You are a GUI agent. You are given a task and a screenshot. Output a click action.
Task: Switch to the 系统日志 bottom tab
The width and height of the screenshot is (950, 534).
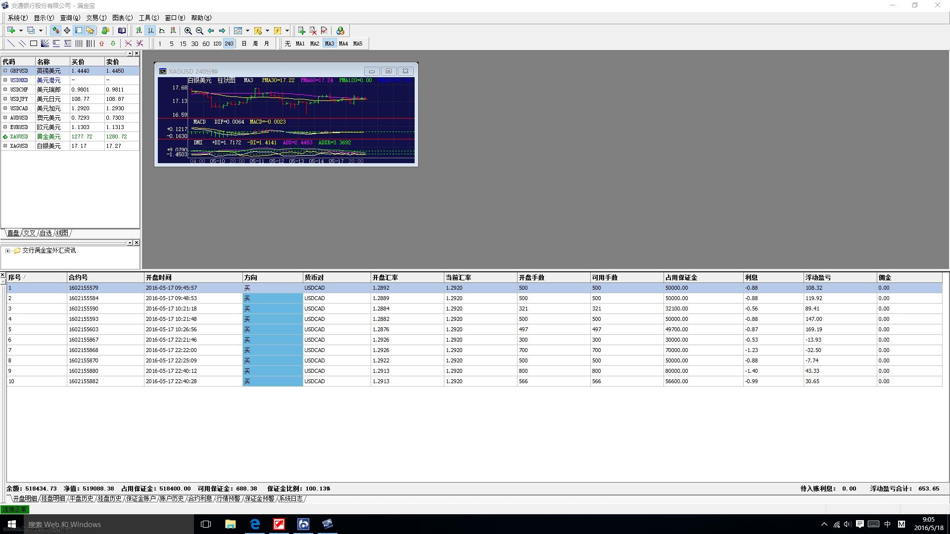click(x=290, y=498)
